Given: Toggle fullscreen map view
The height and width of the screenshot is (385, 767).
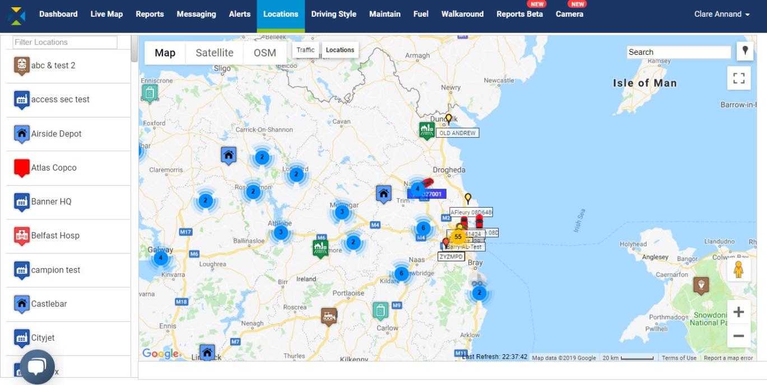Looking at the screenshot, I should click(738, 78).
